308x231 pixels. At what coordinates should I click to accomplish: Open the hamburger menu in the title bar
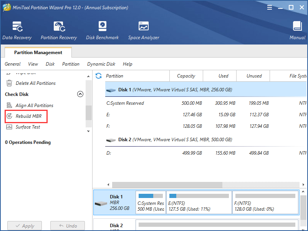pyautogui.click(x=270, y=7)
